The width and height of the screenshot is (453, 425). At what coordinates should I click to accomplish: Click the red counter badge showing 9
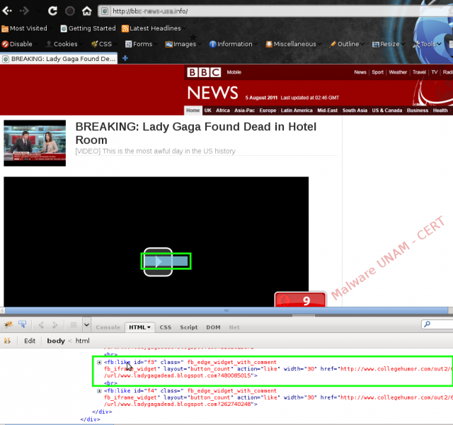click(x=300, y=300)
